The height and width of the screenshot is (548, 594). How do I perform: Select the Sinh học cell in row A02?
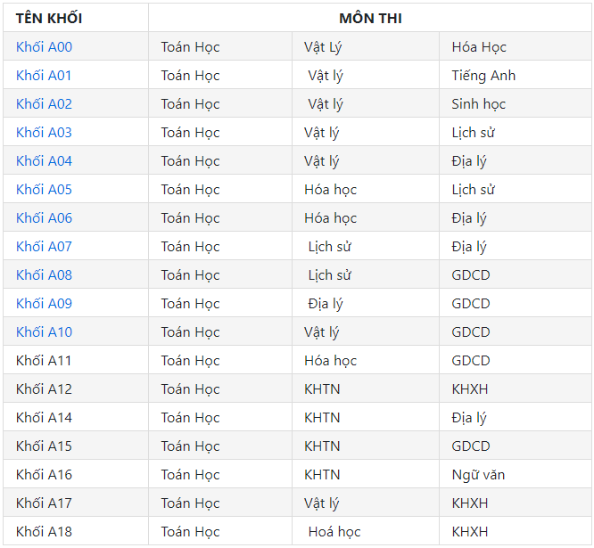(516, 103)
